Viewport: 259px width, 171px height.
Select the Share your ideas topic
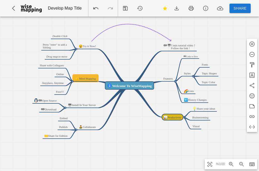(x=204, y=109)
